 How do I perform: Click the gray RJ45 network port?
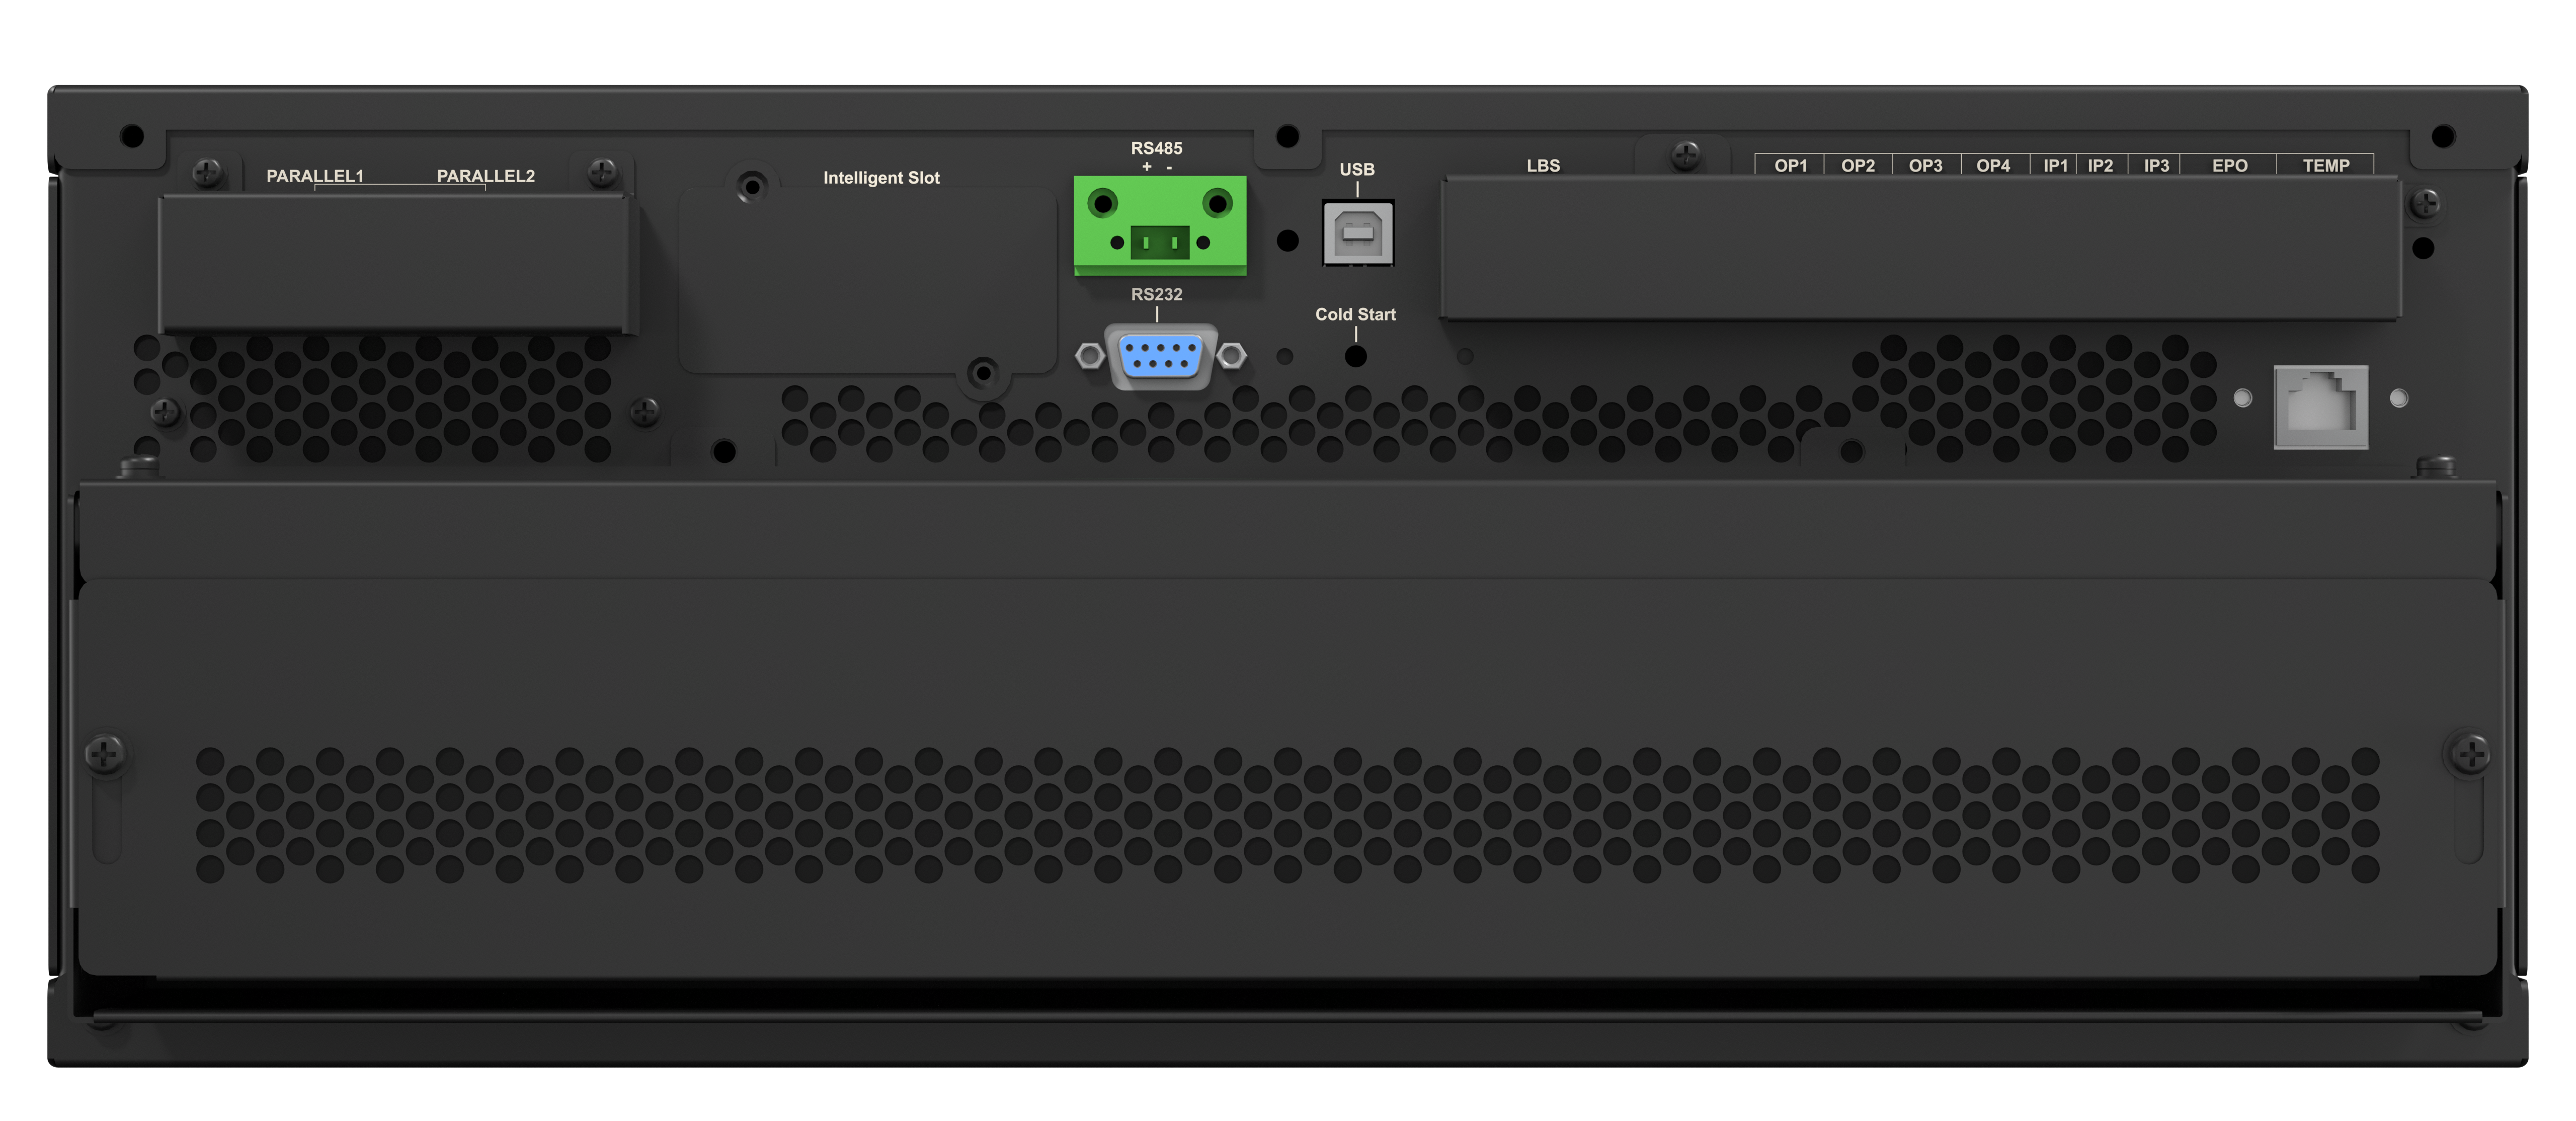coord(2320,407)
